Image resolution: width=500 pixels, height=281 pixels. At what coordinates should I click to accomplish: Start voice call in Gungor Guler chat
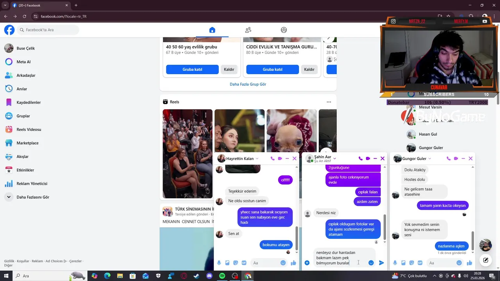coord(448,158)
